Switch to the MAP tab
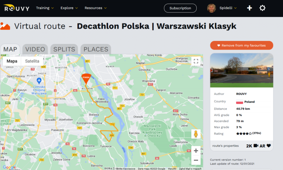Image resolution: width=283 pixels, height=170 pixels. [10, 49]
